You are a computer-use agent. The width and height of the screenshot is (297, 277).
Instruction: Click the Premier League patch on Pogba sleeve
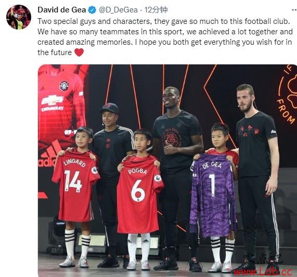158,178
